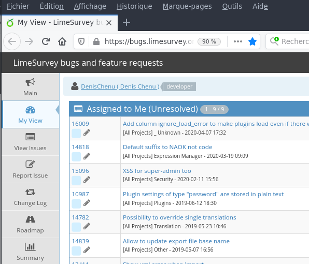
Task: Open 'XSS for super-admin too' issue
Action: coord(157,171)
